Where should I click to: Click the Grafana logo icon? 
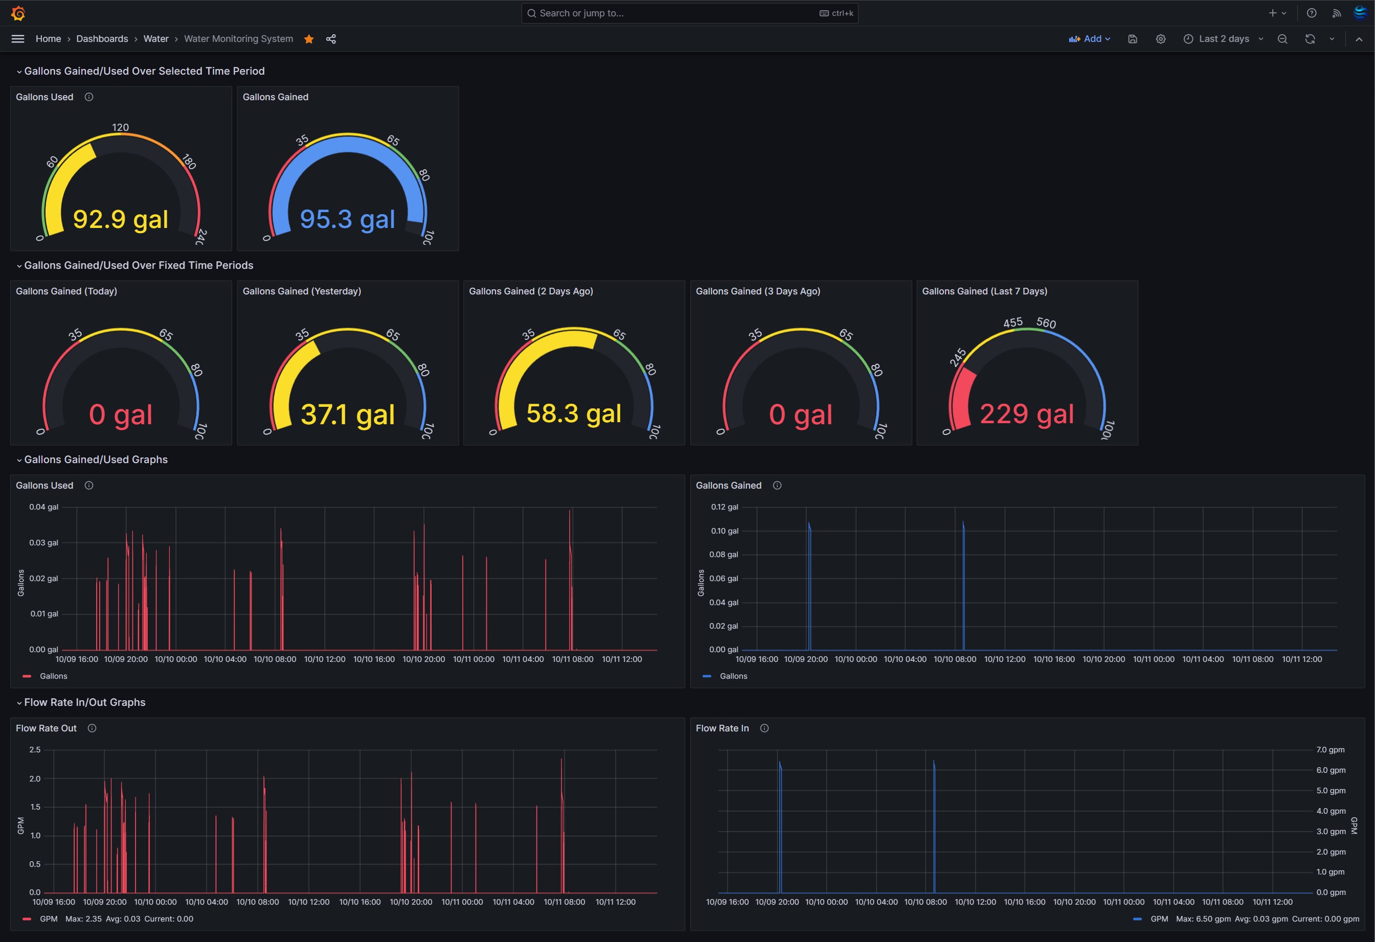(x=18, y=13)
